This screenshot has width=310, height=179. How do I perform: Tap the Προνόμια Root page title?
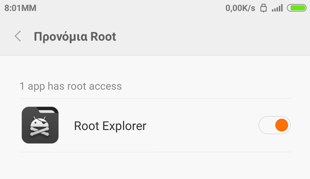coord(75,37)
